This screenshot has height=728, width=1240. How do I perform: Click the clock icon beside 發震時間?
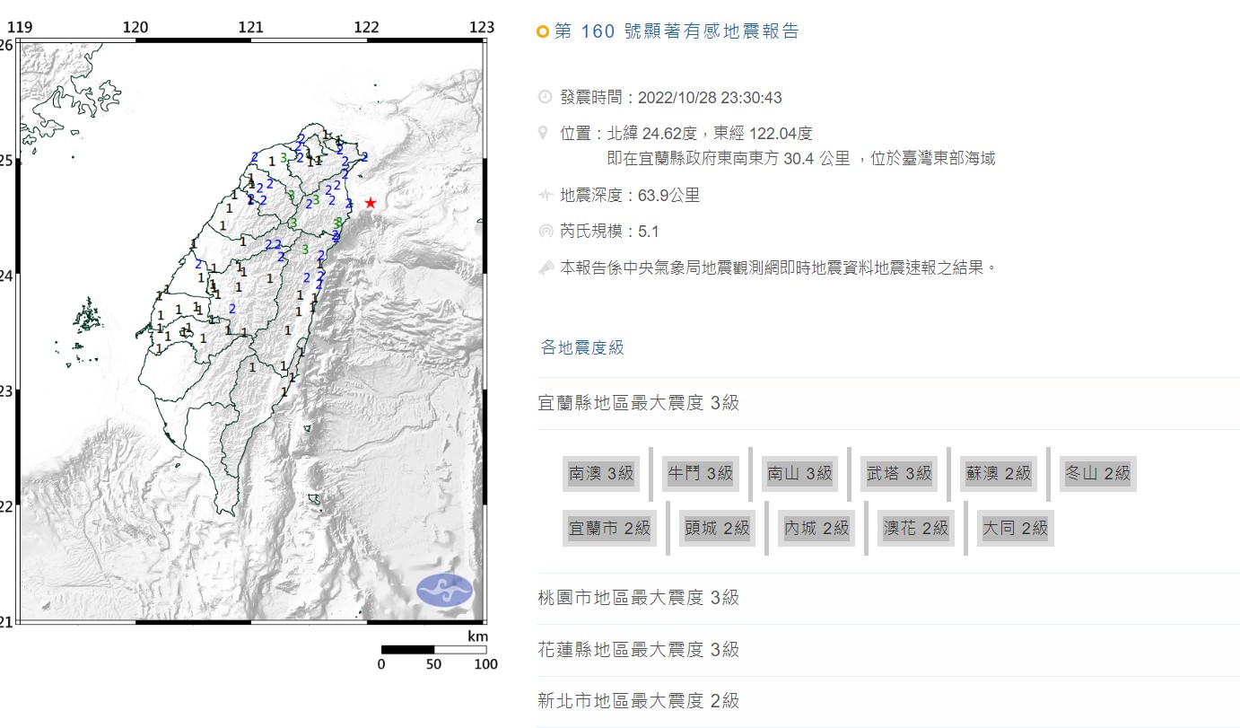click(x=544, y=97)
